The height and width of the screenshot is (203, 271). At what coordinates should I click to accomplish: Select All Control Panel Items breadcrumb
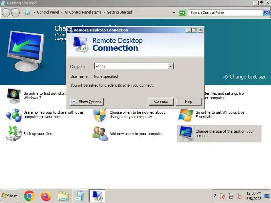[x=83, y=12]
